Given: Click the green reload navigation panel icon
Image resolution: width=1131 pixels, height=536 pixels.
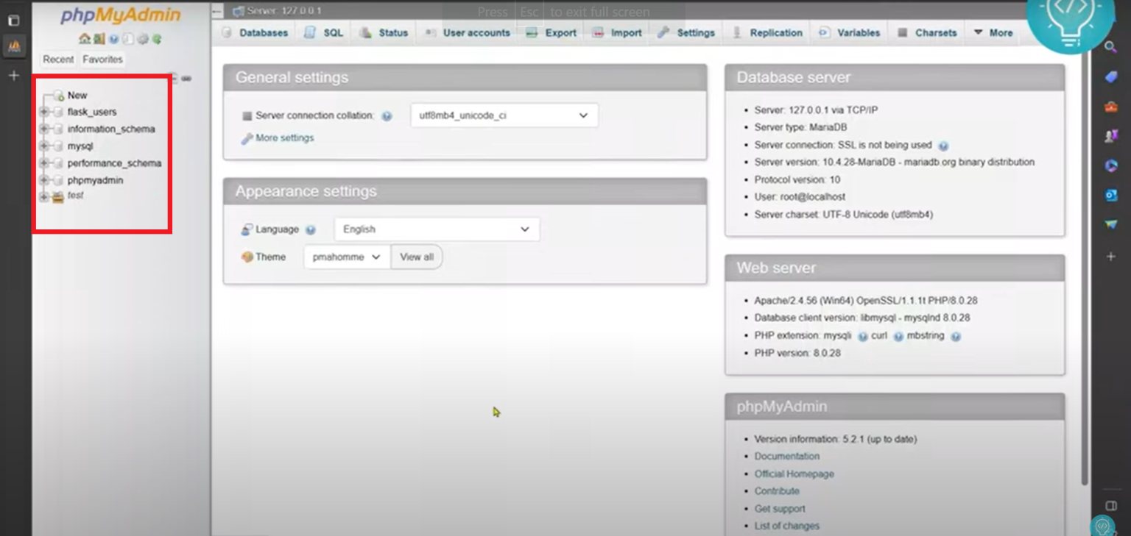Looking at the screenshot, I should coord(157,39).
